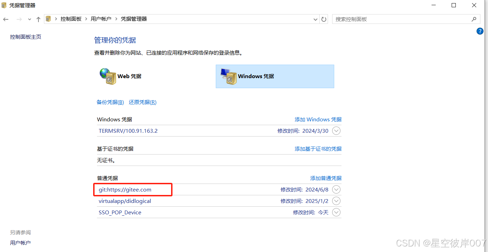Click 修改时间: 2024/6/8 text
488x252 pixels.
click(304, 189)
